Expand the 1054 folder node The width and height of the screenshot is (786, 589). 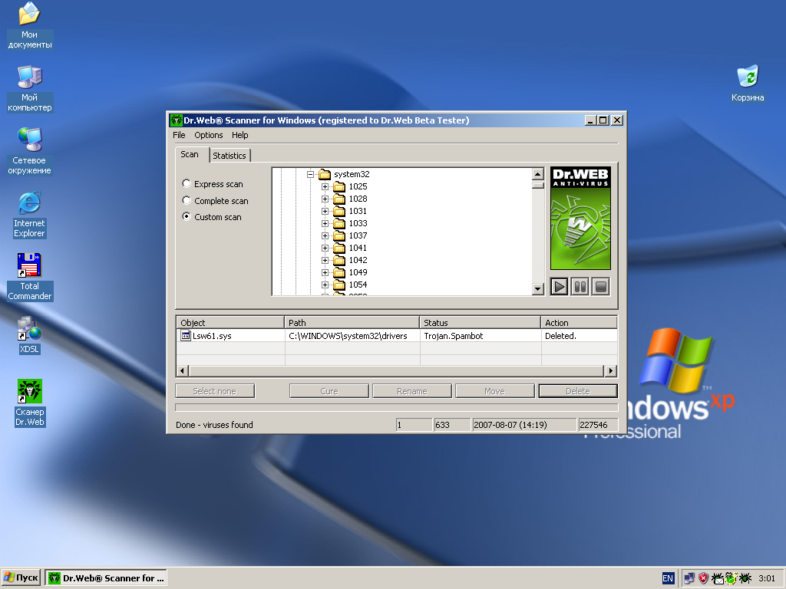(x=325, y=285)
